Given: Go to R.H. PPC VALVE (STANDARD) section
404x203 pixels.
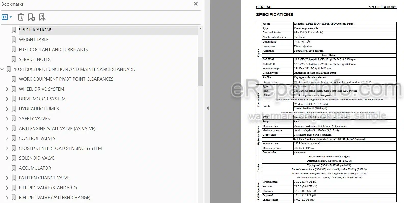Looking at the screenshot, I should [48, 188].
